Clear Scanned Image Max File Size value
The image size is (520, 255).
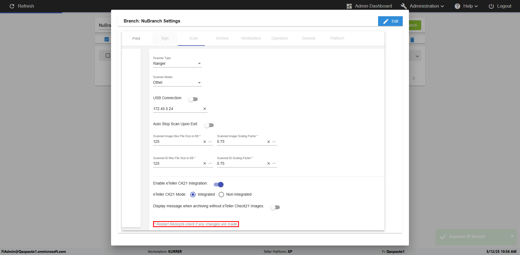[205, 142]
